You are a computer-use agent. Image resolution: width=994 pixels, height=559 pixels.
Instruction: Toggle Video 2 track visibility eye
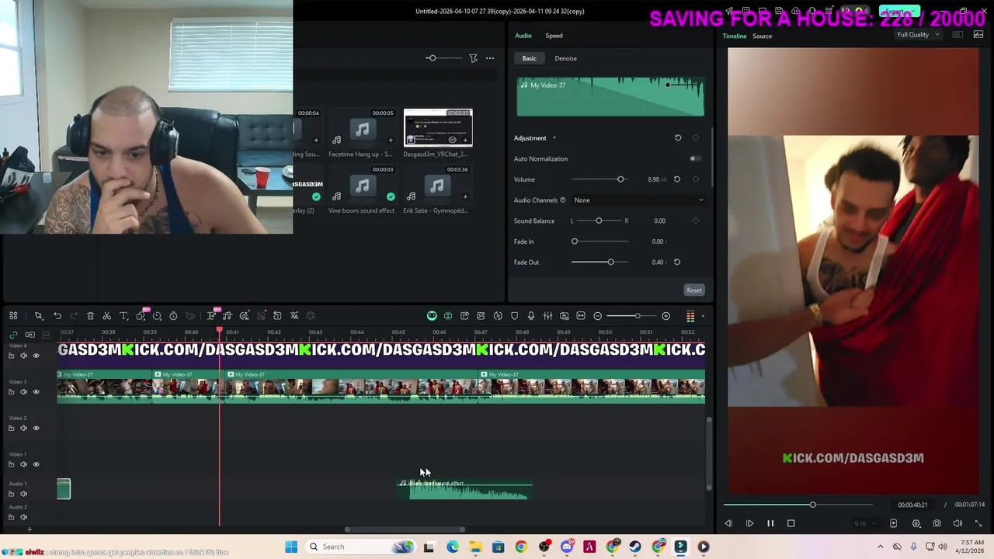click(36, 428)
